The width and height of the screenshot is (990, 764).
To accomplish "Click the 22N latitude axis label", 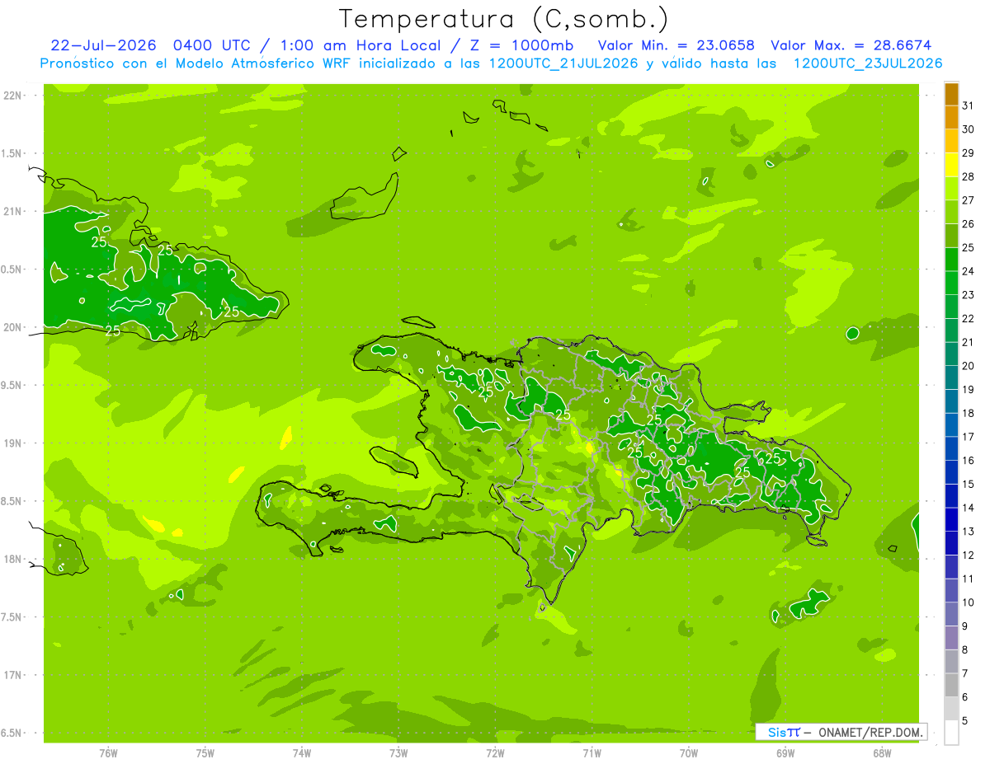I will pos(13,96).
